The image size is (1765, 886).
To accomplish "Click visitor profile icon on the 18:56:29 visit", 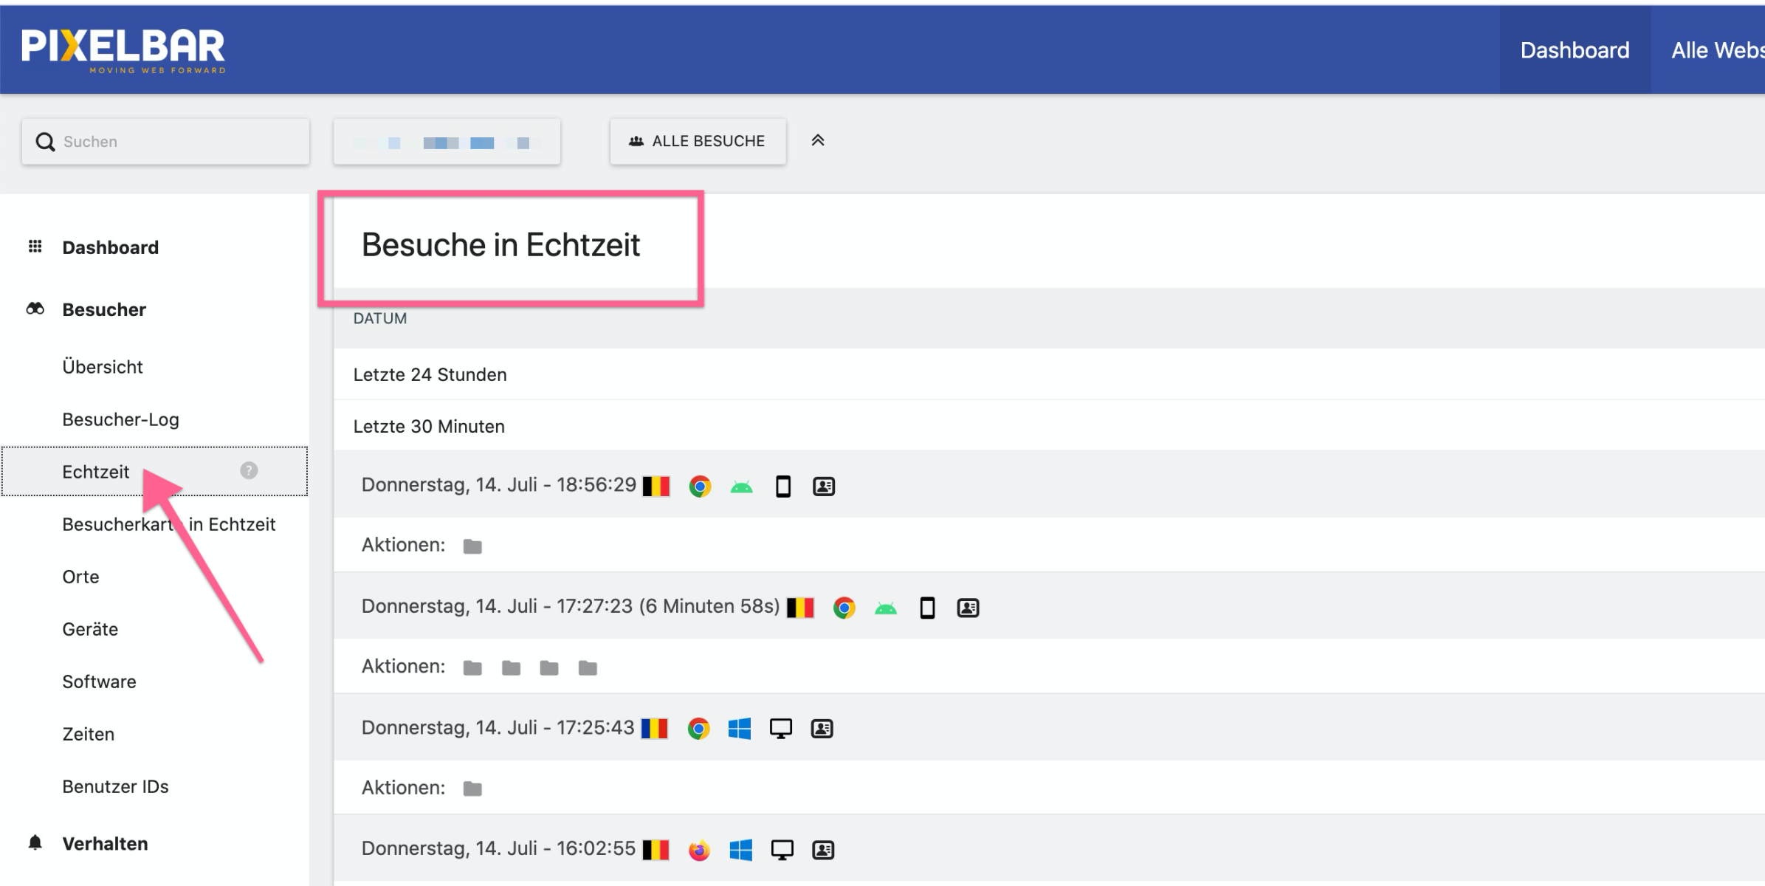I will pos(823,487).
